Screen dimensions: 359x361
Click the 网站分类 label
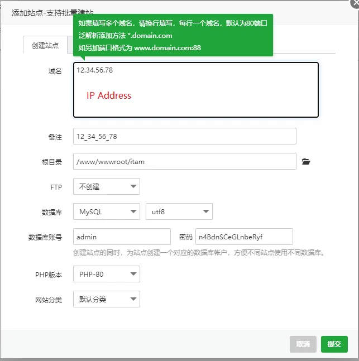(x=49, y=300)
